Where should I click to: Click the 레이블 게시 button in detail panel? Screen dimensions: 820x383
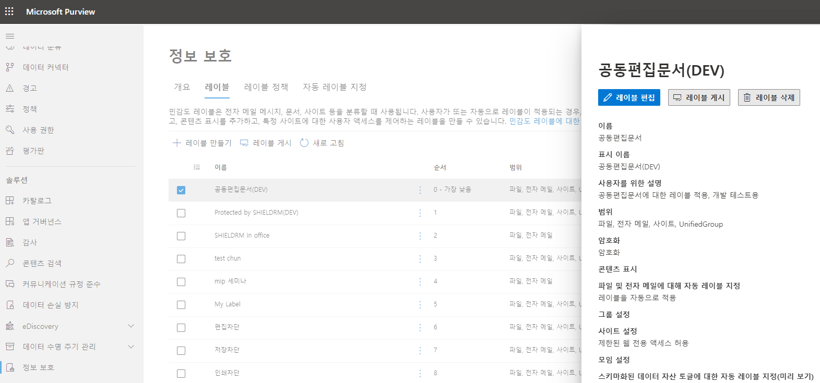[699, 97]
